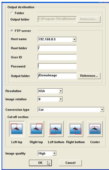Select the Right bottom cut-off section icon

pos(75,129)
